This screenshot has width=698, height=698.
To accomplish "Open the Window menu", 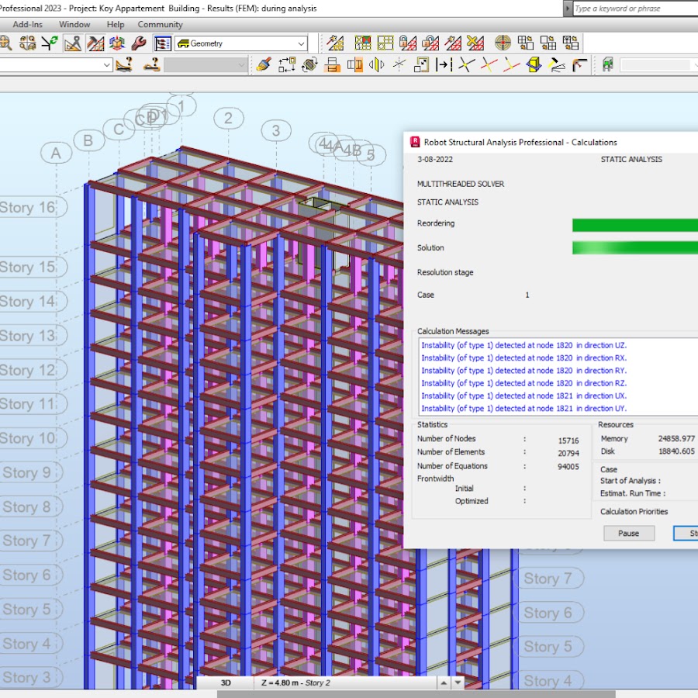I will [x=74, y=25].
